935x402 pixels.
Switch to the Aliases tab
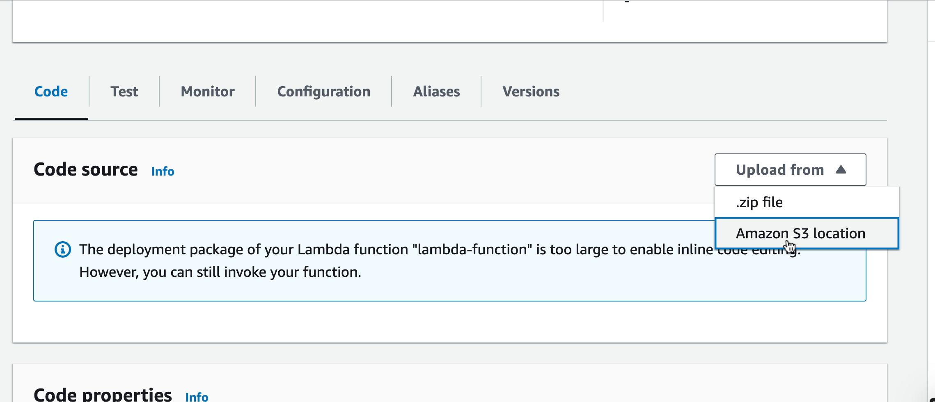(x=436, y=91)
